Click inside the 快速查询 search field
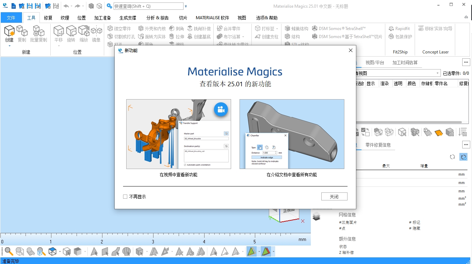 (x=147, y=6)
